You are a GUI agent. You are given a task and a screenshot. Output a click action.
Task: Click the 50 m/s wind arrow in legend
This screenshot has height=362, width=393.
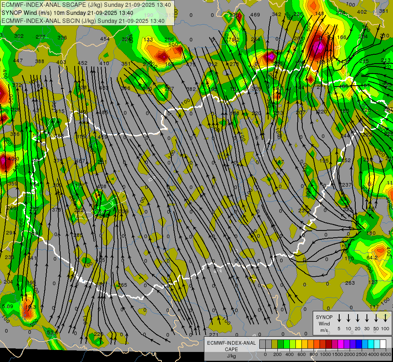tap(376, 318)
